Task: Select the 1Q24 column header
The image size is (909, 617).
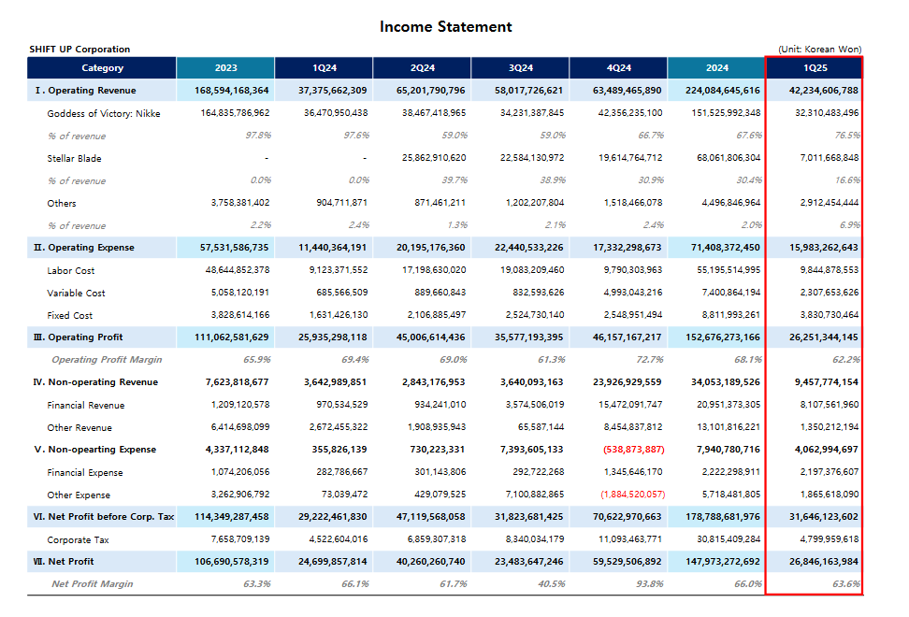Action: [x=325, y=68]
